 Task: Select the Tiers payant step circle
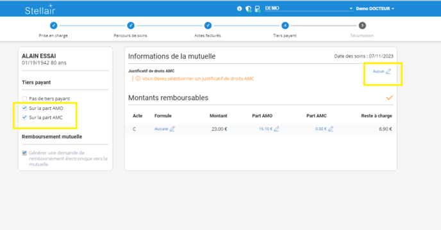(285, 26)
